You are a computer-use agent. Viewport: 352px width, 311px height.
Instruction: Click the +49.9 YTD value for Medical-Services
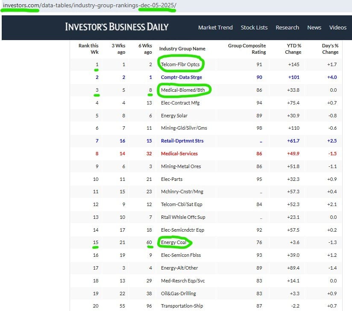point(293,154)
